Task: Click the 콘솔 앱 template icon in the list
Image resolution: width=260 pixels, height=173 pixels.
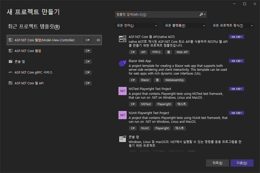Action: [x=123, y=139]
